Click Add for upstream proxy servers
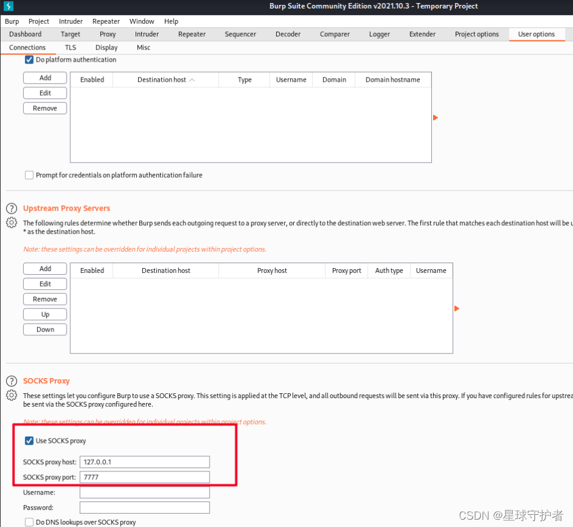 tap(45, 269)
